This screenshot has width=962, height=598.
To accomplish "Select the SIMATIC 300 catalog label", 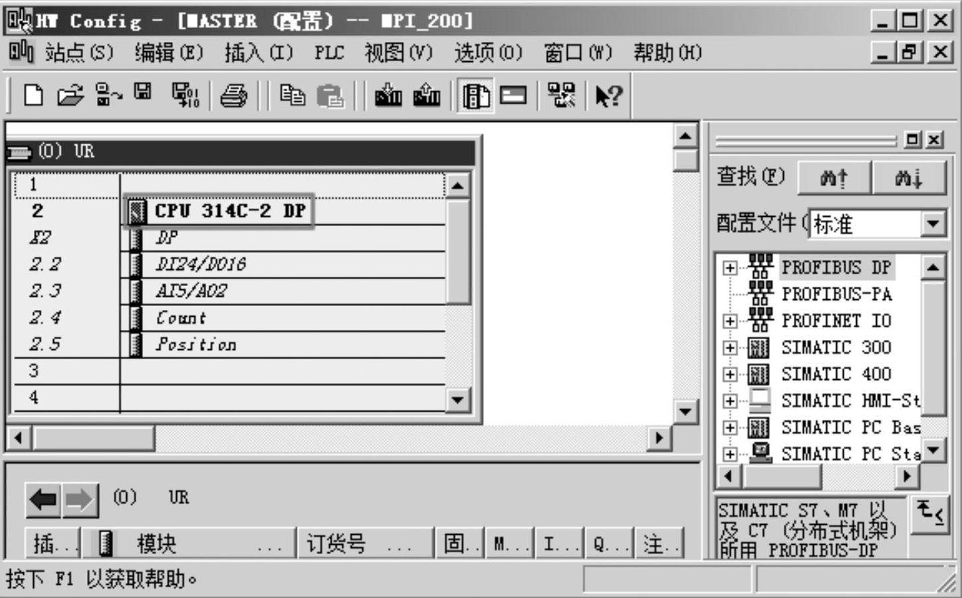I will pyautogui.click(x=836, y=347).
